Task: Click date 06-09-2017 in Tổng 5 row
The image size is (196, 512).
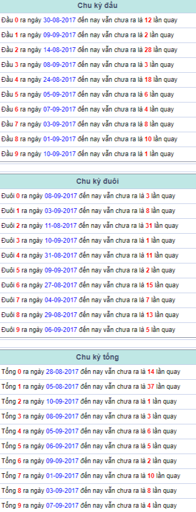Action: (62, 446)
